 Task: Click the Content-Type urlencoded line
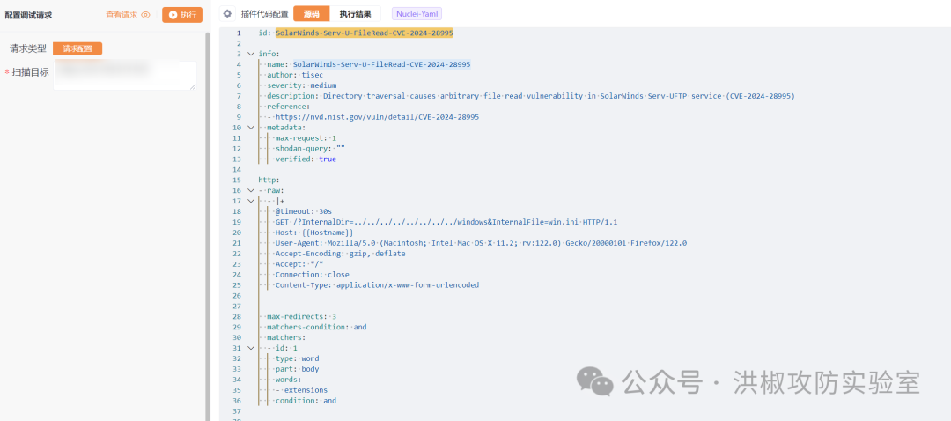[x=377, y=285]
